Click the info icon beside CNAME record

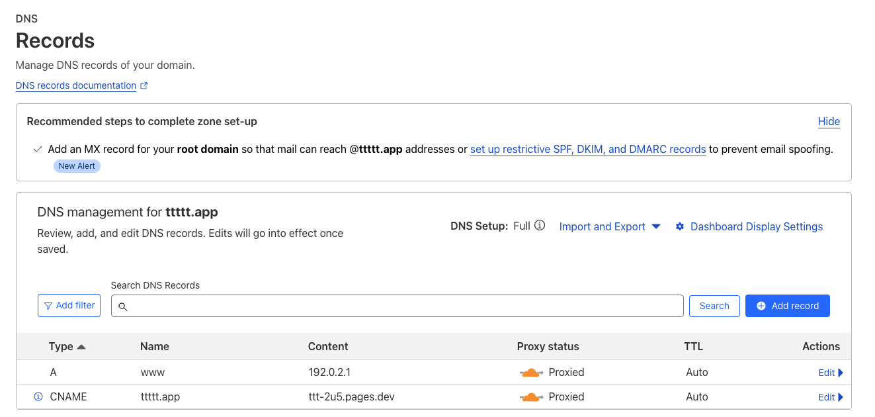coord(38,396)
